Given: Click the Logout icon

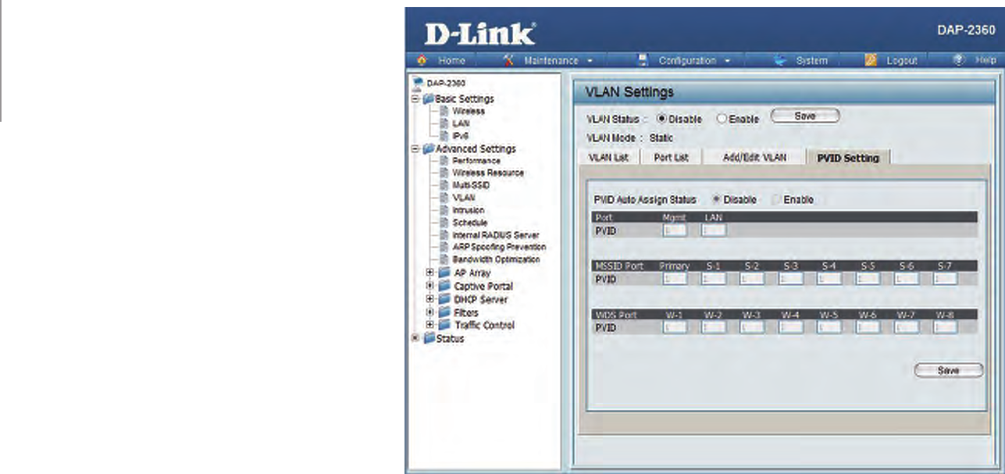Looking at the screenshot, I should 871,60.
